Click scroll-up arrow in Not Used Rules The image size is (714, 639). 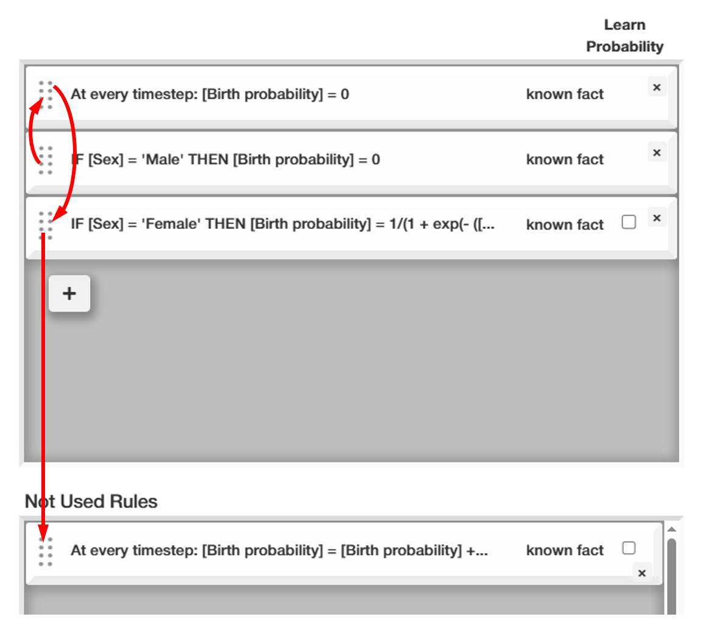tap(671, 529)
